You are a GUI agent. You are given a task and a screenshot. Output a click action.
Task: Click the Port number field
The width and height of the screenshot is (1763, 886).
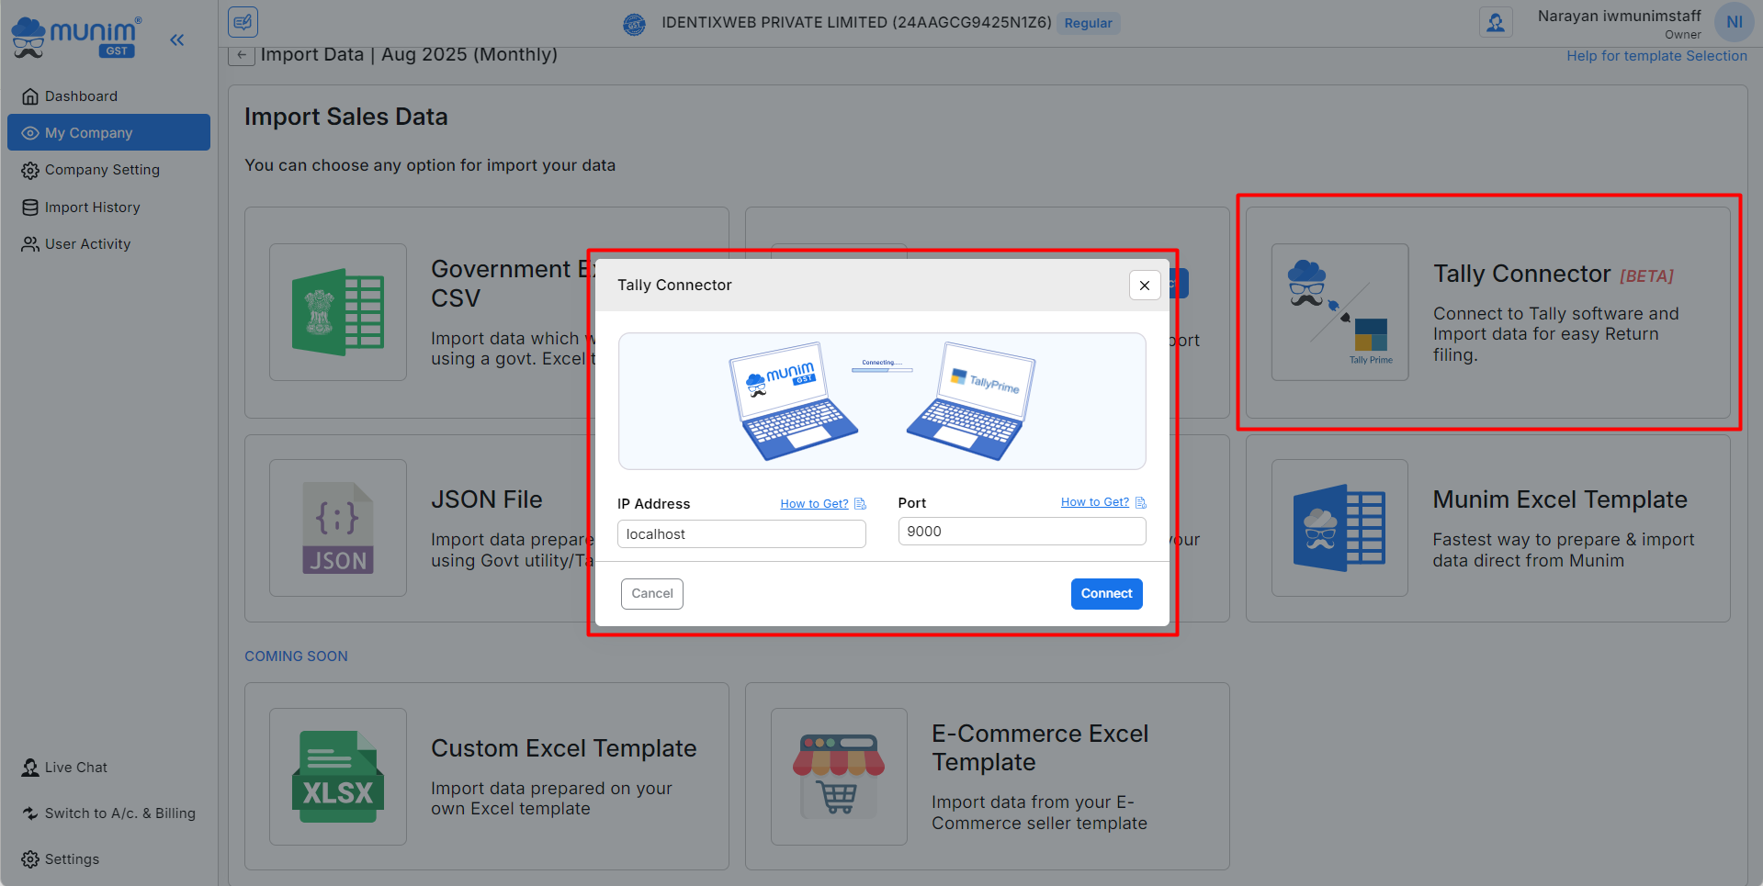[x=1022, y=532]
